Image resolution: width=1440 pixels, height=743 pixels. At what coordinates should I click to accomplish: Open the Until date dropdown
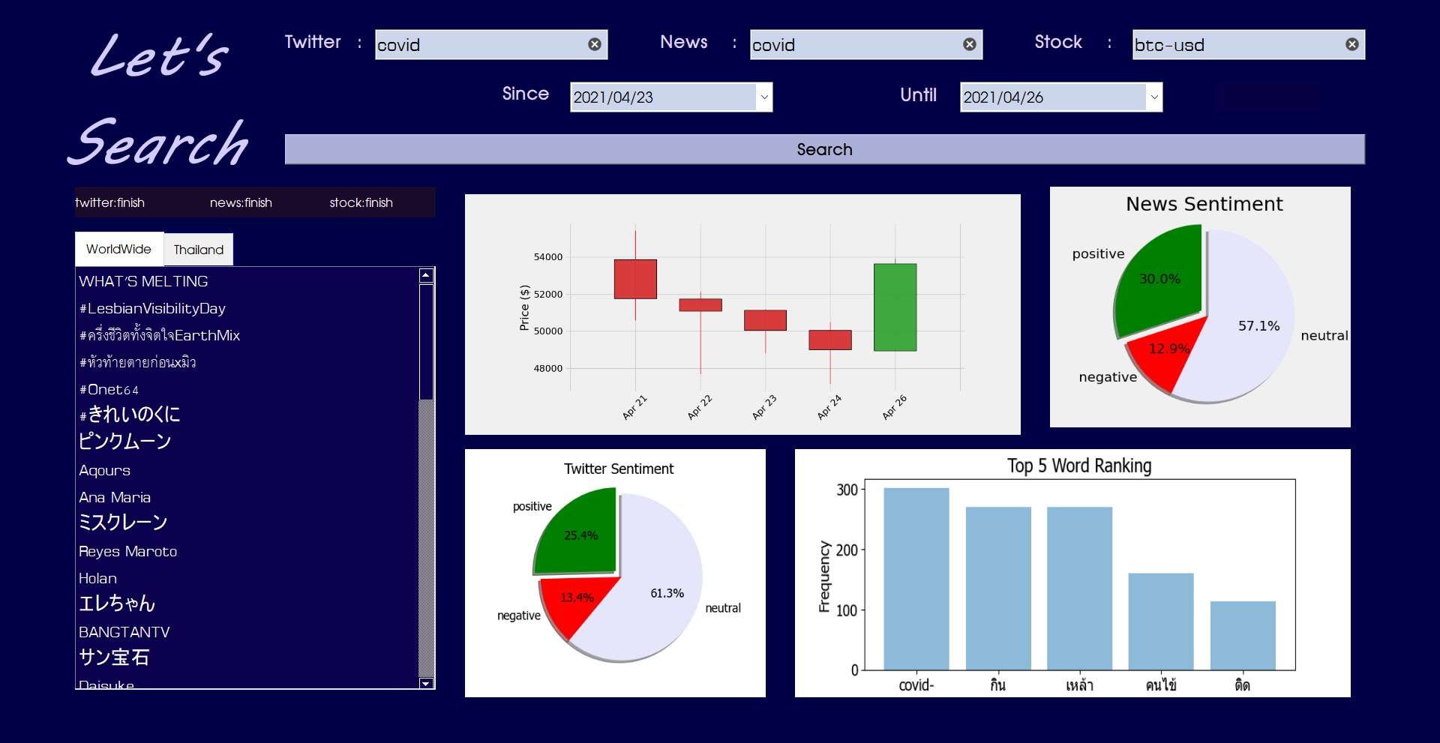(x=1153, y=97)
